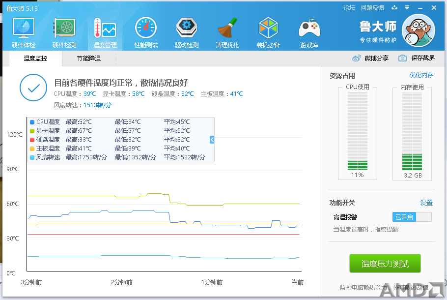Screen dimensions: 447x300
Task: Click the CPU使用 usage meter bar
Action: coord(358,131)
